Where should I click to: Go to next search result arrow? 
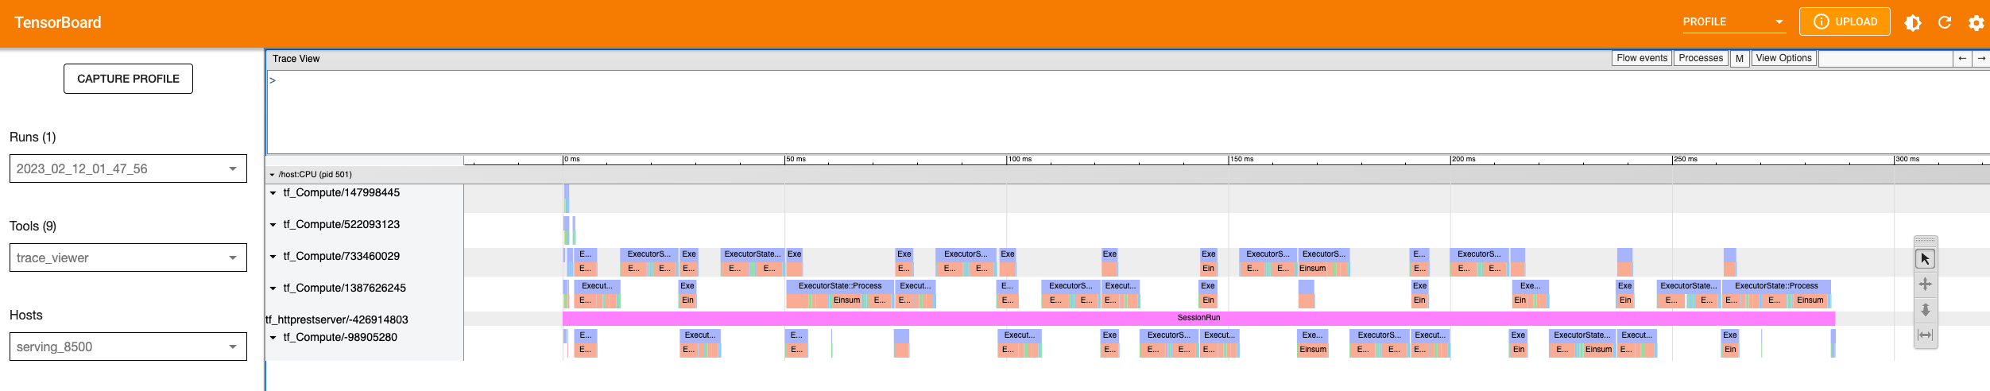click(1981, 58)
